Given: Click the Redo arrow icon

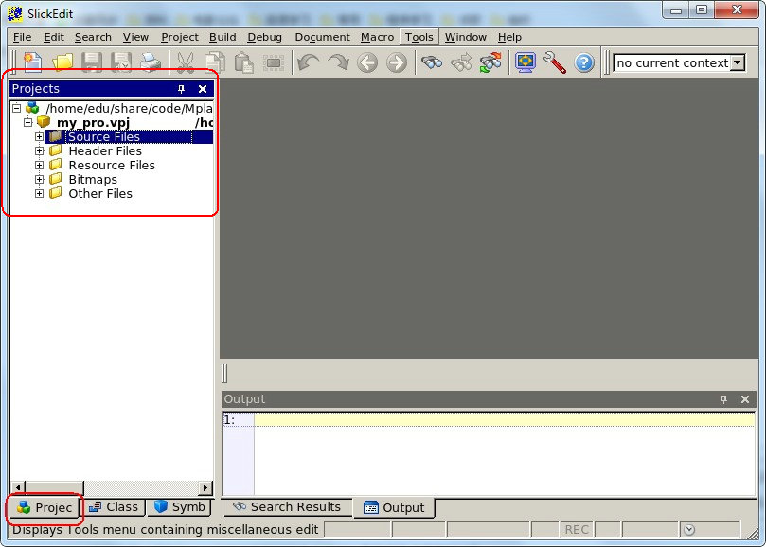Looking at the screenshot, I should 338,62.
